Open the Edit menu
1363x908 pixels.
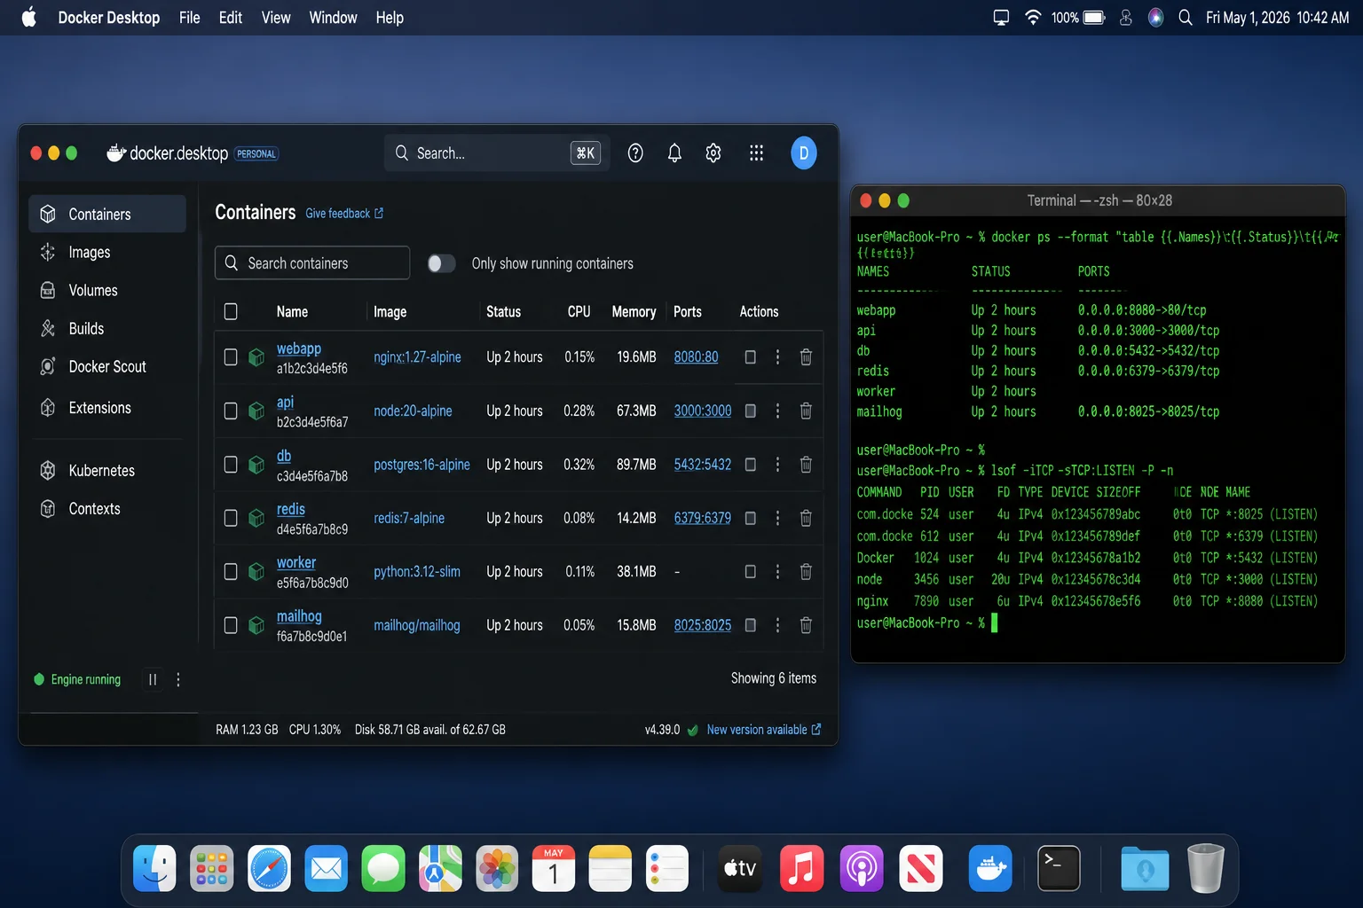[x=231, y=18]
